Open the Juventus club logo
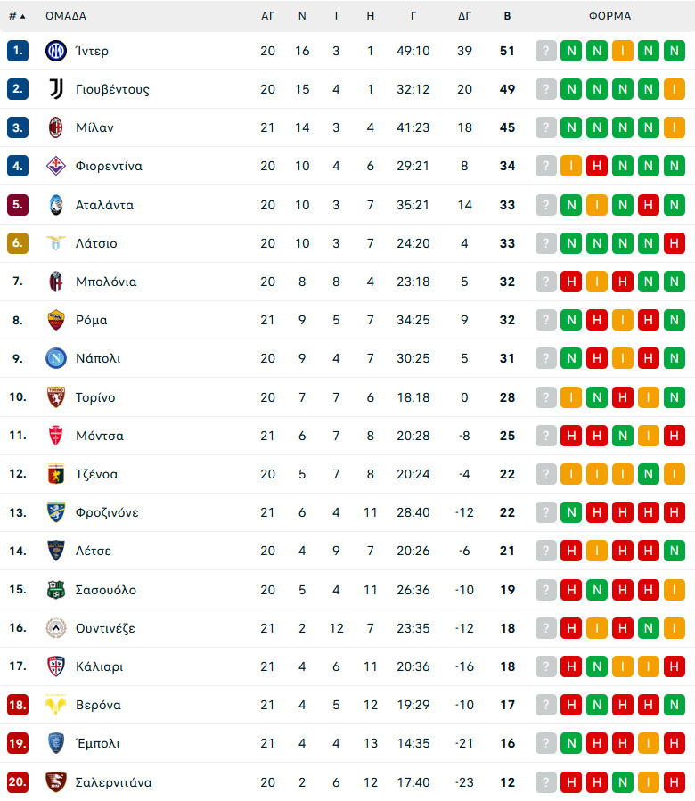This screenshot has height=801, width=695. pos(56,89)
